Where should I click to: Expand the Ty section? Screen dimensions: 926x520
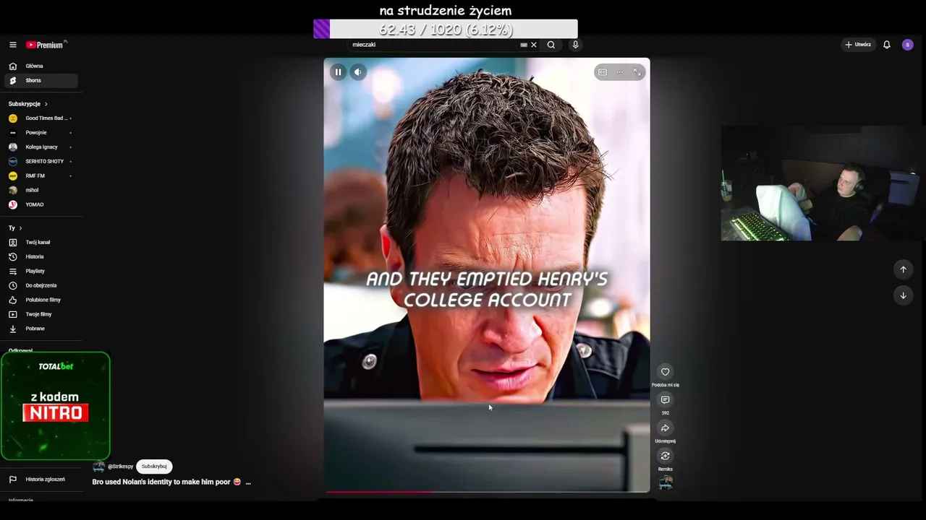(x=15, y=228)
